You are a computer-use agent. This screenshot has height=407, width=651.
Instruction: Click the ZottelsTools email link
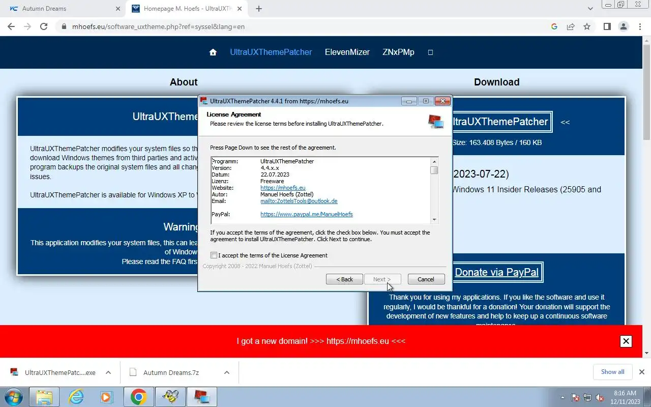point(299,201)
